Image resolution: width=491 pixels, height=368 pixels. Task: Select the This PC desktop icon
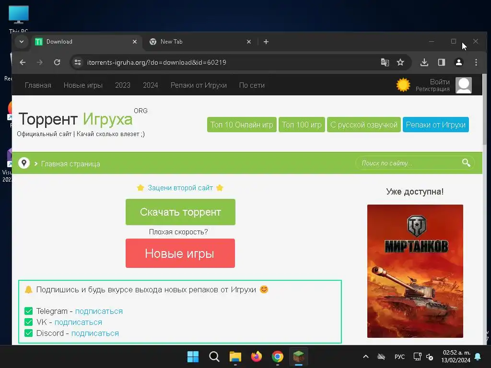coord(19,19)
